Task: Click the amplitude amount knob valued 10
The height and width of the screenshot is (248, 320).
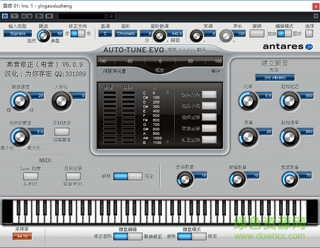Action: tap(237, 180)
